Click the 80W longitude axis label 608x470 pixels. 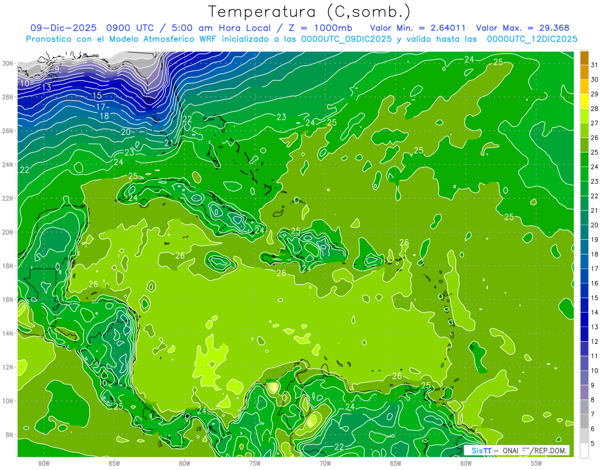tap(184, 463)
